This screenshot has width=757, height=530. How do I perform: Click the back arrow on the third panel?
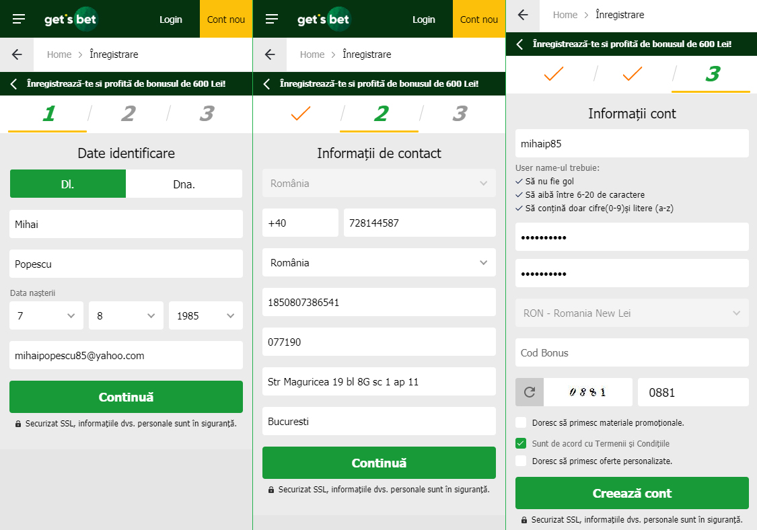click(x=523, y=15)
